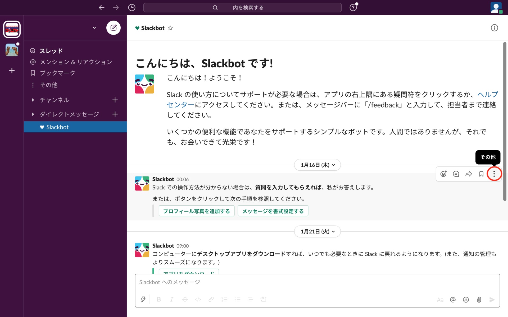
Task: Focus the top search field
Action: tap(242, 8)
